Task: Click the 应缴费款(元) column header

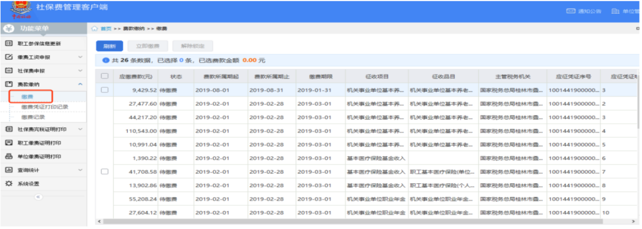Action: tap(136, 76)
